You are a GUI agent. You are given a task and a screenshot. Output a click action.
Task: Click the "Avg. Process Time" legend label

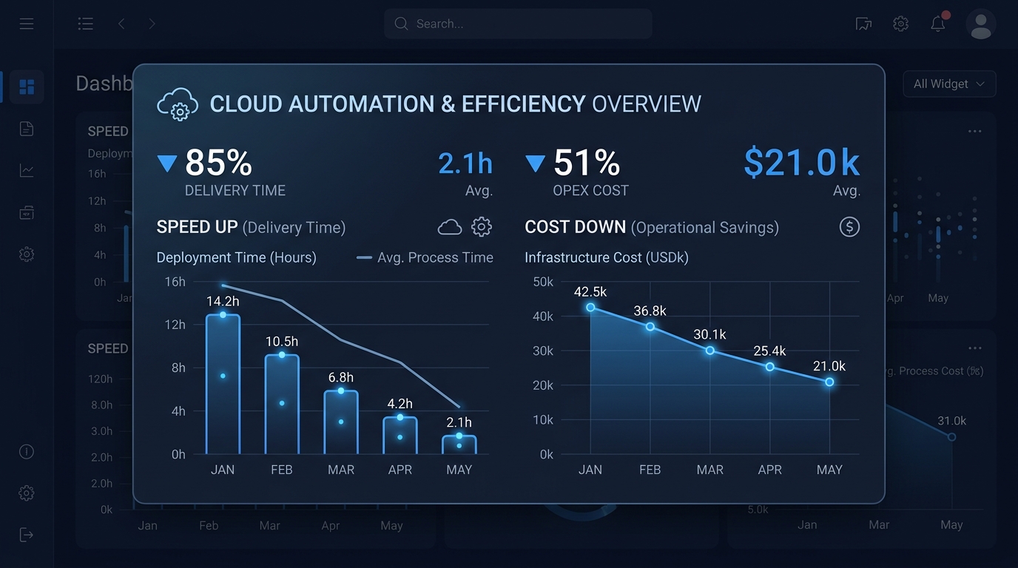(435, 257)
